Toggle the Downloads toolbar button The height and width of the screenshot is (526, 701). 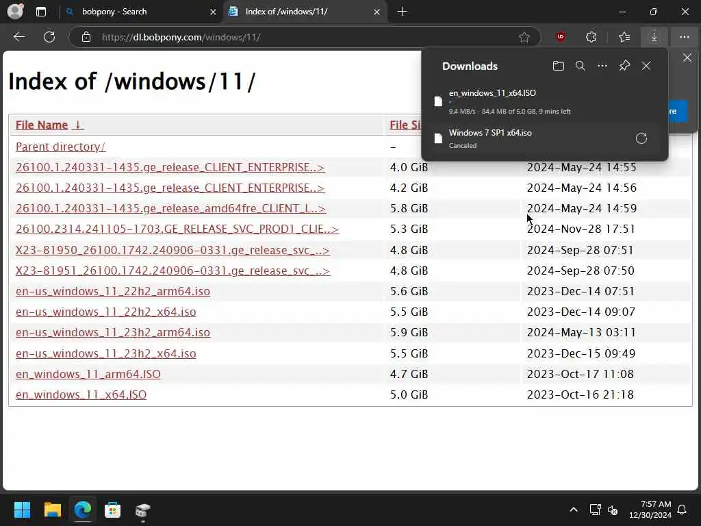pos(654,37)
